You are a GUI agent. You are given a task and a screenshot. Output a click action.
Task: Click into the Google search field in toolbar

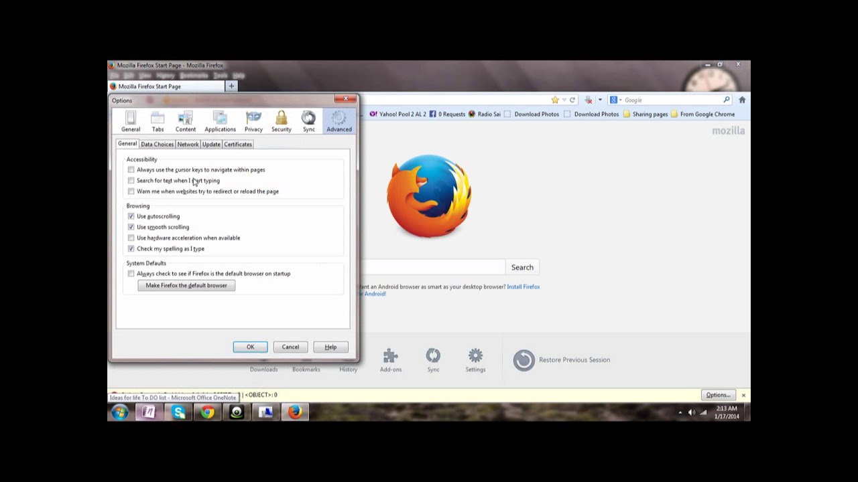[x=672, y=100]
